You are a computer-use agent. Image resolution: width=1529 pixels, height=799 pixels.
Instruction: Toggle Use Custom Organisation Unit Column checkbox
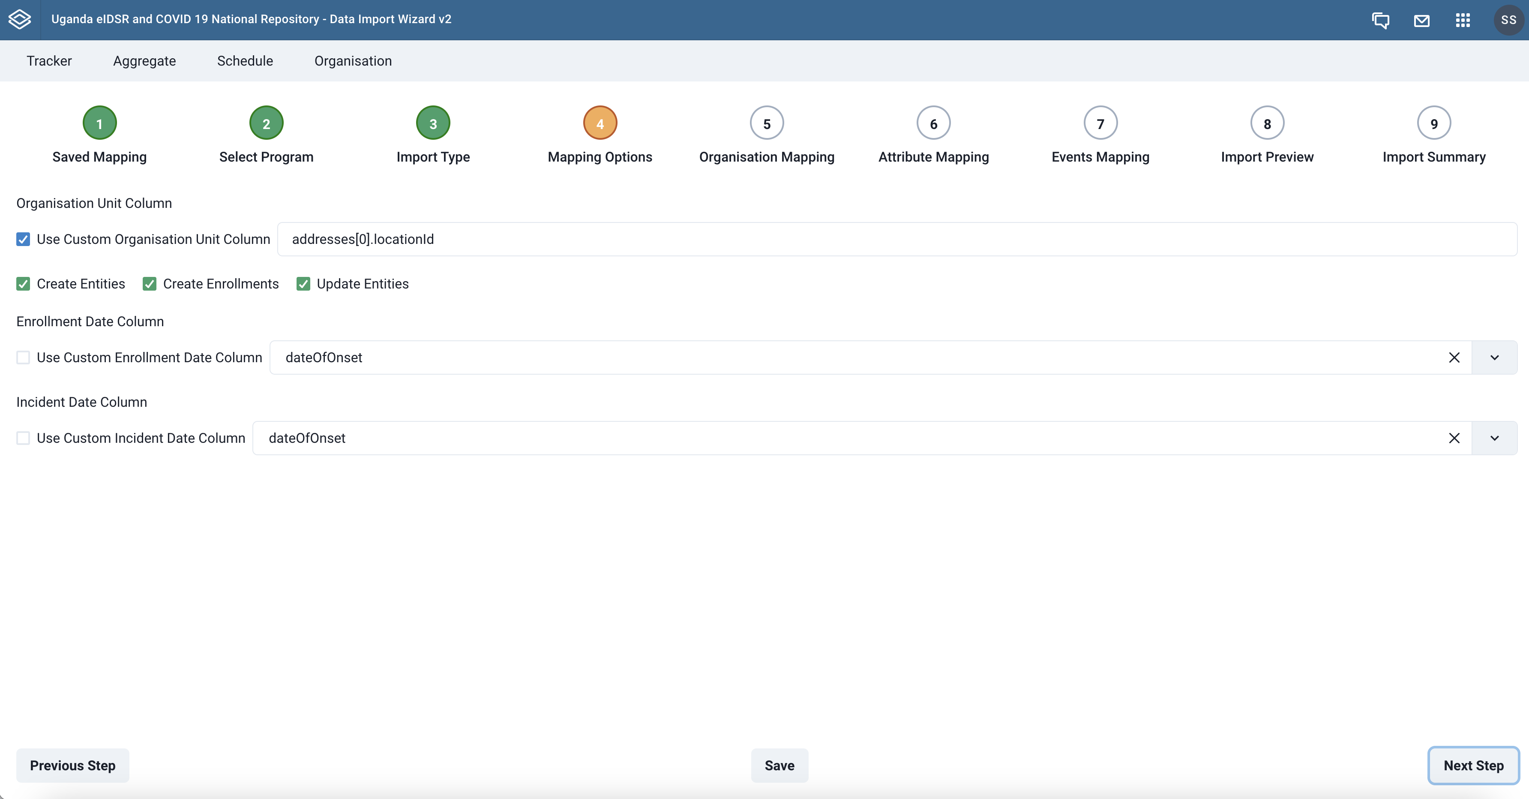tap(23, 239)
